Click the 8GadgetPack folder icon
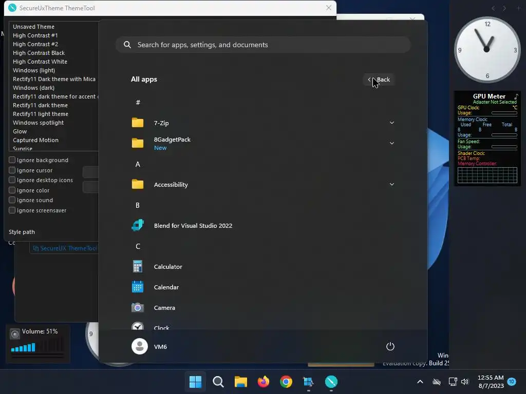Screen dimensions: 526x394 point(138,143)
